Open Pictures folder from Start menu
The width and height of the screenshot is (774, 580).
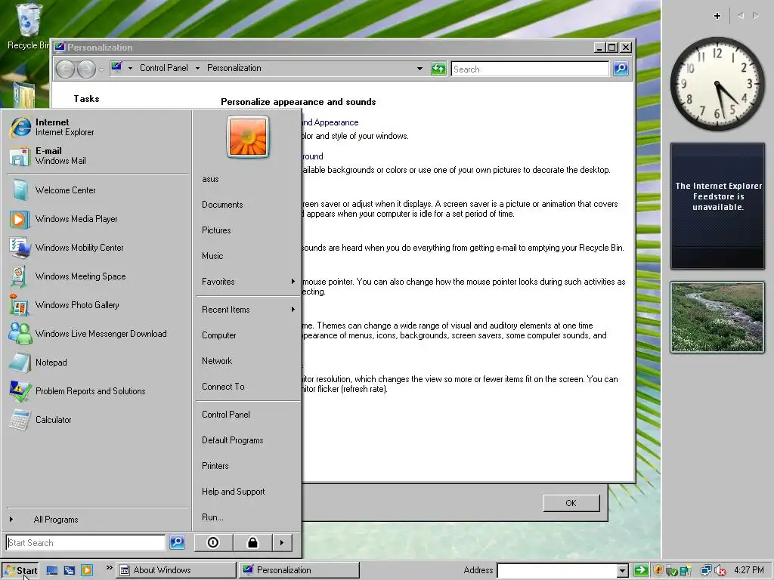click(216, 230)
